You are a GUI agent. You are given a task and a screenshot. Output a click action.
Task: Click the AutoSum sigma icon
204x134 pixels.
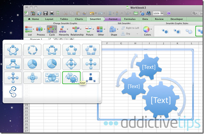pos(110,13)
